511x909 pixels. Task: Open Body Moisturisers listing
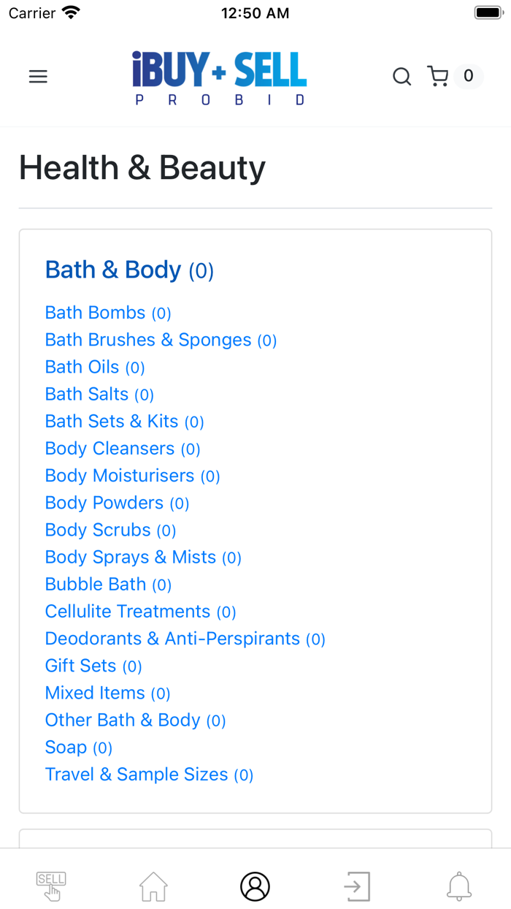[x=120, y=476]
